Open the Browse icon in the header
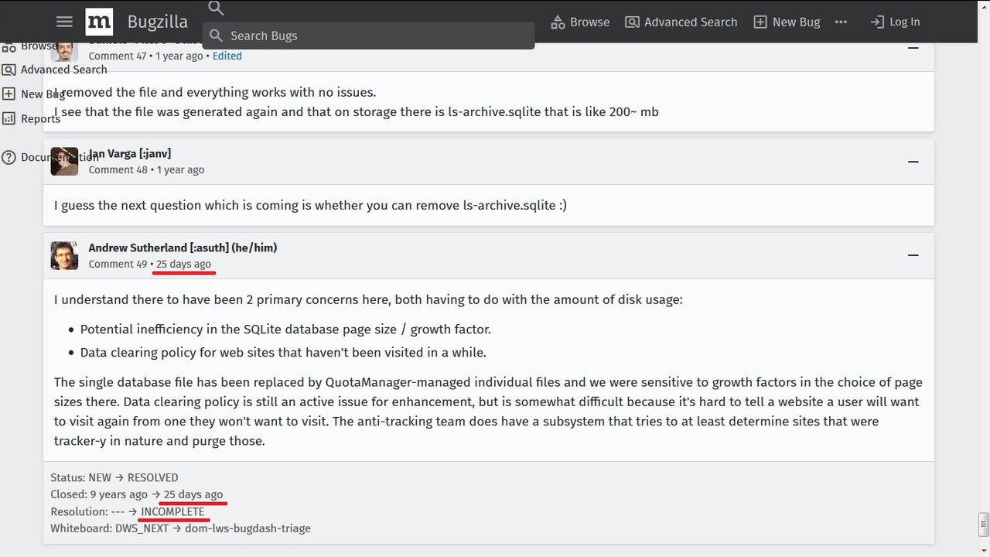 coord(558,22)
